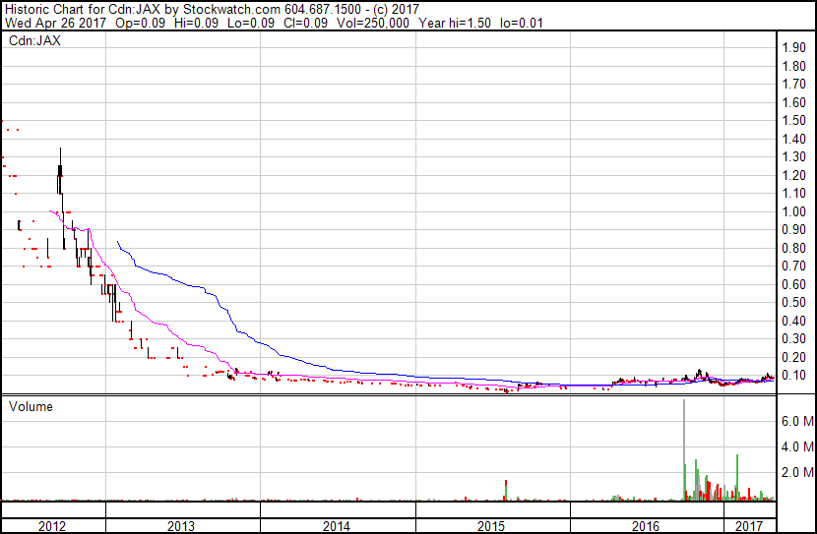Image resolution: width=817 pixels, height=534 pixels.
Task: Select the 2016 year on time axis
Action: 647,526
